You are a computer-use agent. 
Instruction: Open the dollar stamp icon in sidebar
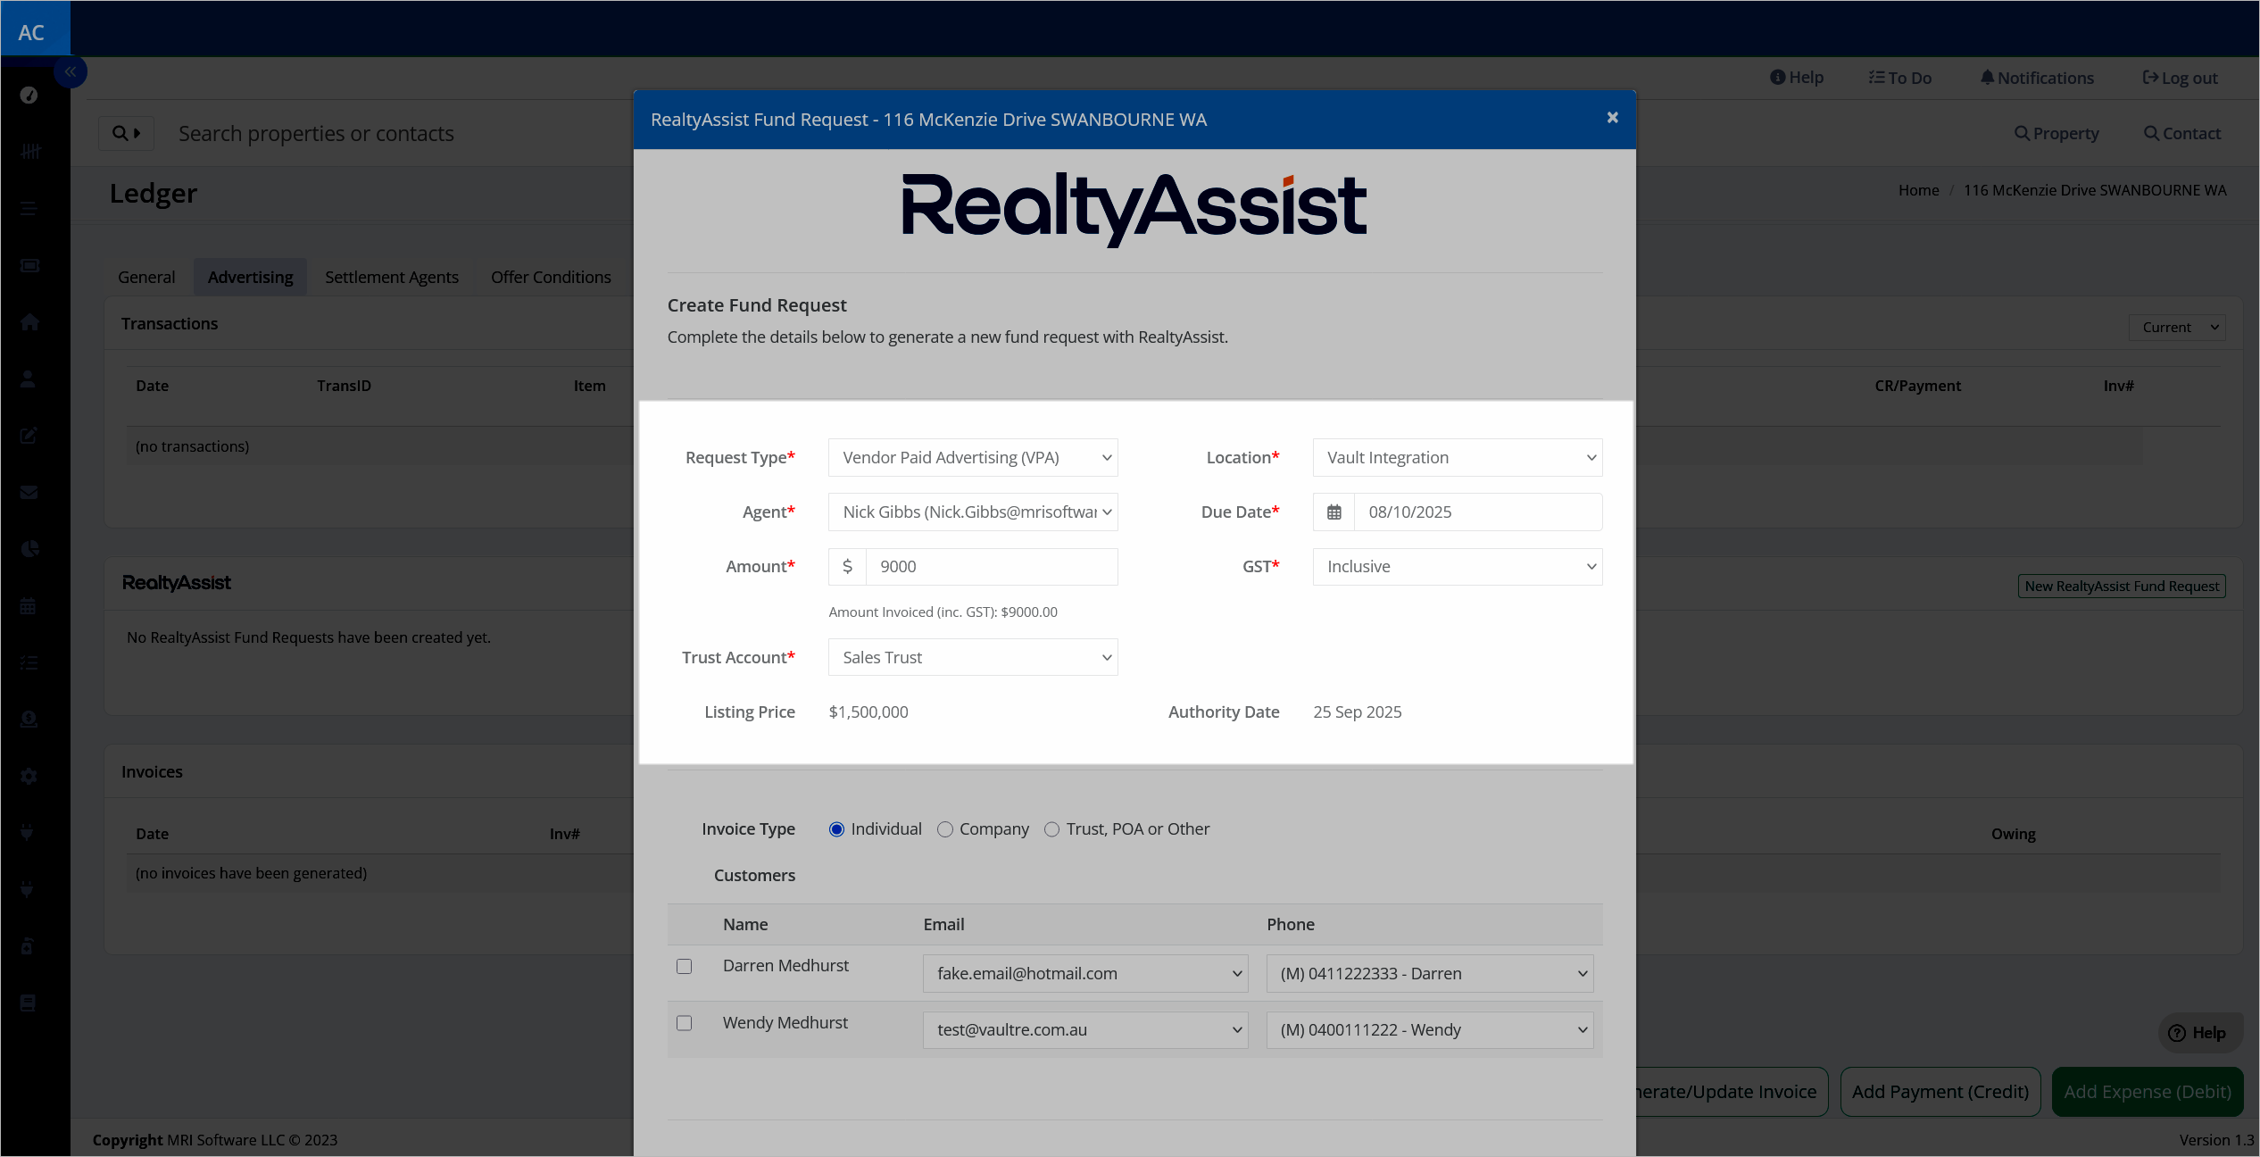coord(29,719)
